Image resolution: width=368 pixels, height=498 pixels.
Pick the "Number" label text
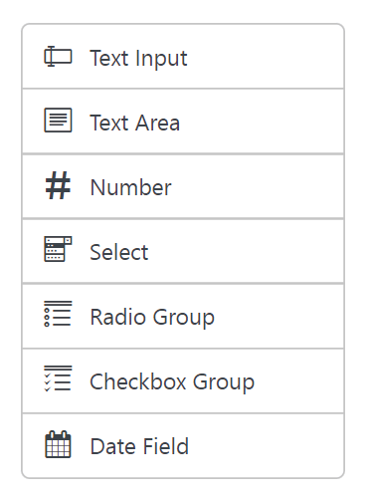point(131,187)
